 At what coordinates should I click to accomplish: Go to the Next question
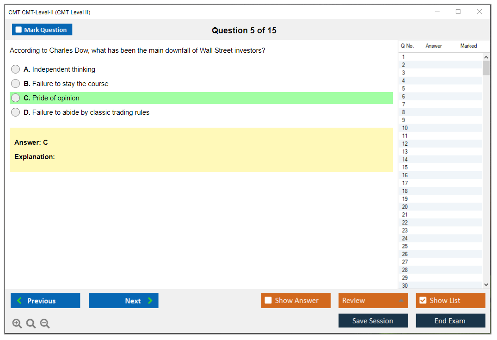[123, 301]
